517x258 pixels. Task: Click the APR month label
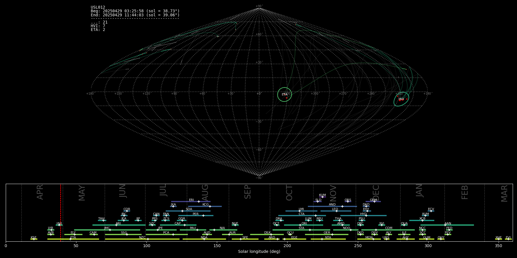[x=40, y=192]
